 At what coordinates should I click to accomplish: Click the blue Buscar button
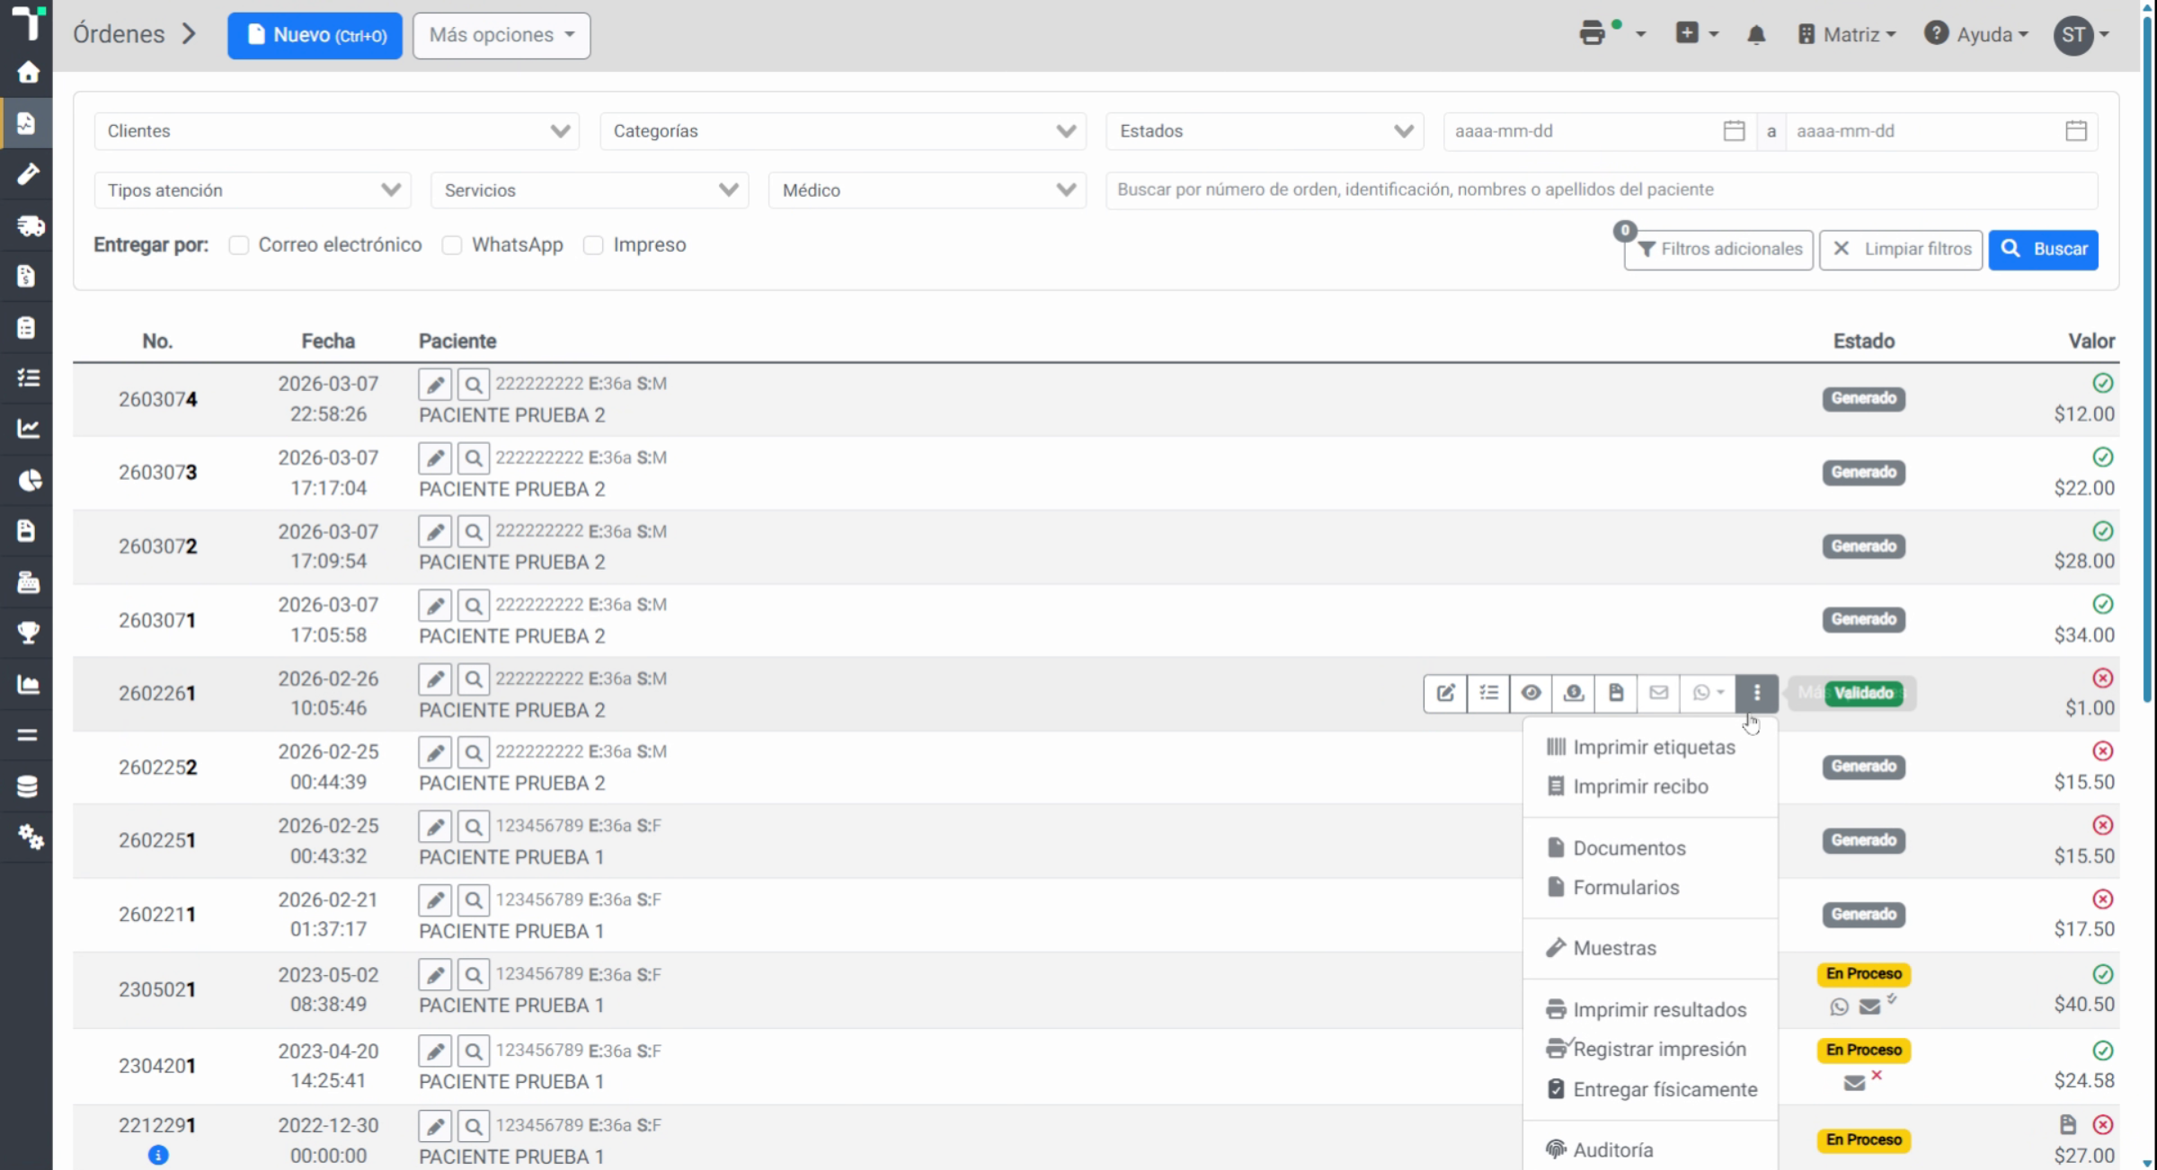click(2043, 249)
